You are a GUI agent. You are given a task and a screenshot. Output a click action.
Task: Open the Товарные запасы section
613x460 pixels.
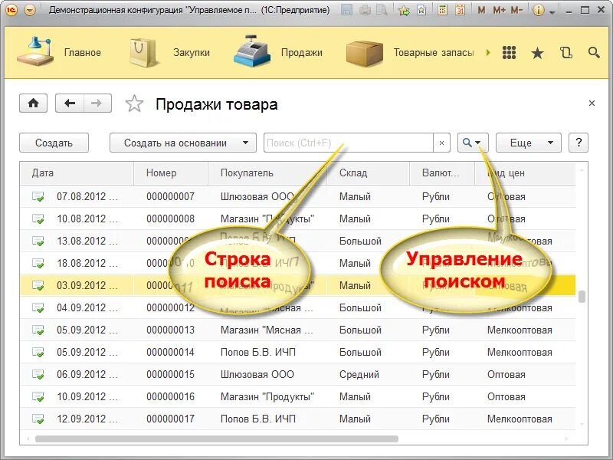click(434, 52)
